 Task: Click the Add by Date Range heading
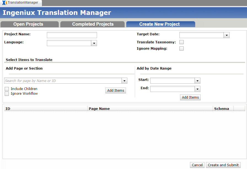[x=154, y=68]
